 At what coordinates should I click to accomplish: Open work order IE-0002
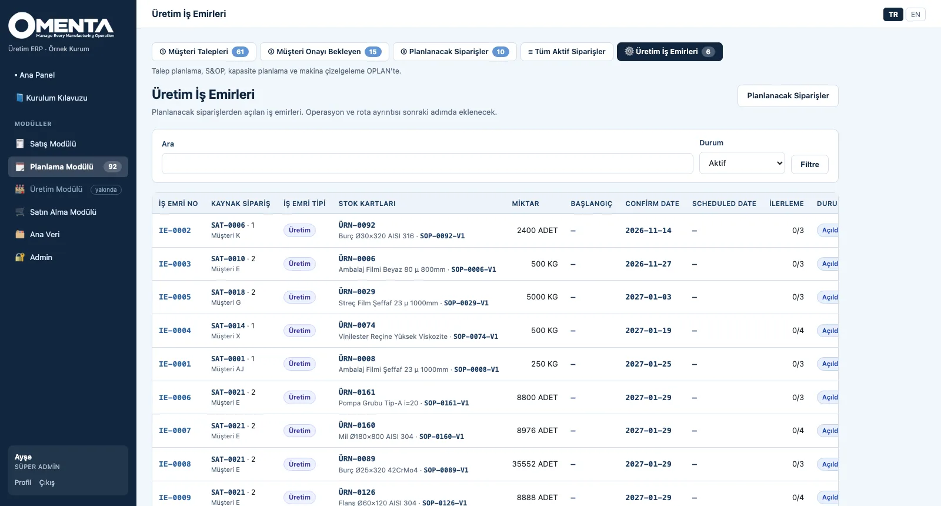tap(175, 231)
